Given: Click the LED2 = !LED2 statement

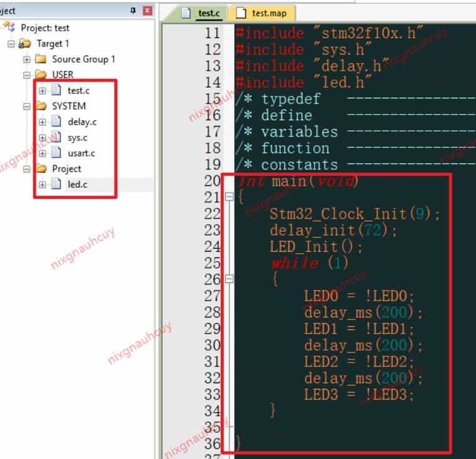Looking at the screenshot, I should click(359, 362).
